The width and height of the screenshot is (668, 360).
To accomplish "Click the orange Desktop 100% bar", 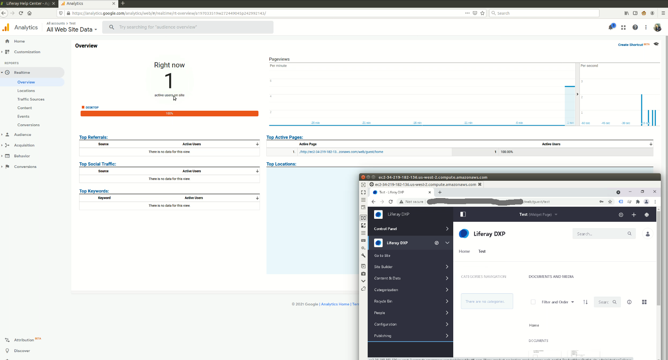I will (170, 113).
